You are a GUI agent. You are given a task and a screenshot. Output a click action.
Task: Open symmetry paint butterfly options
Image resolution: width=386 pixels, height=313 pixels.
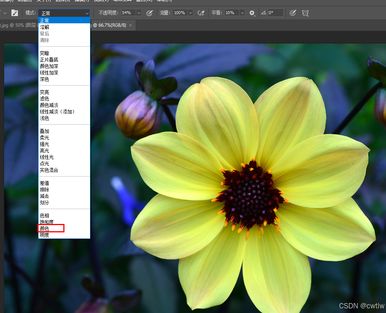305,13
